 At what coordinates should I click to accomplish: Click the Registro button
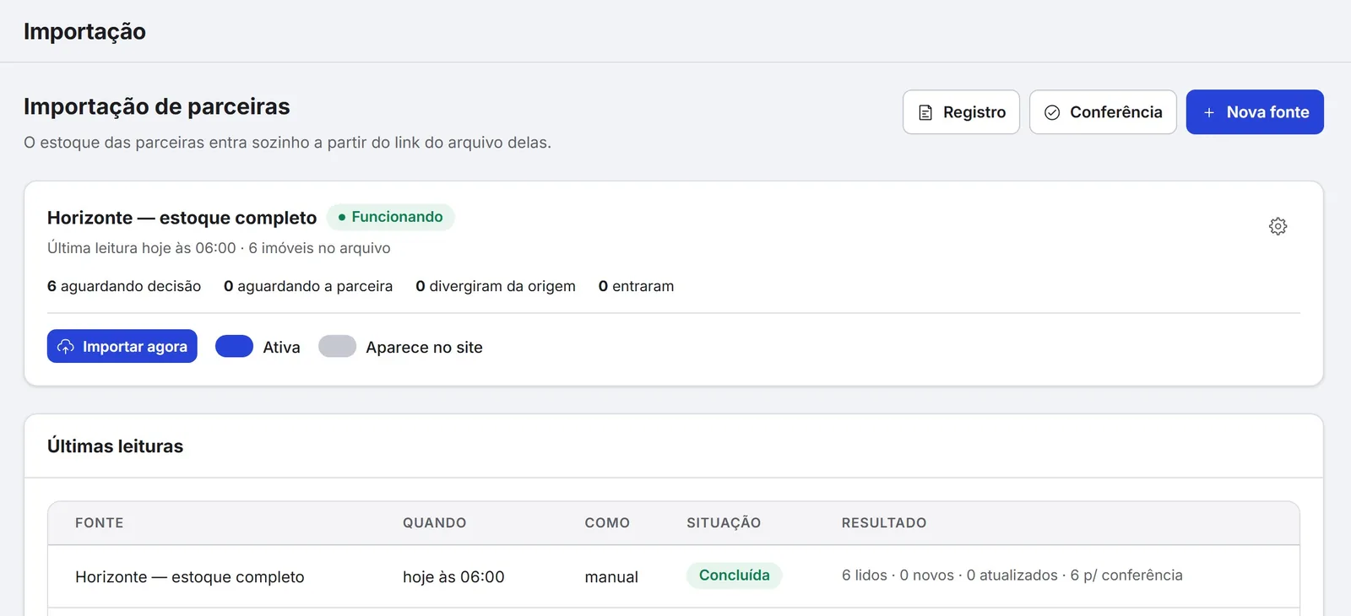(x=961, y=112)
